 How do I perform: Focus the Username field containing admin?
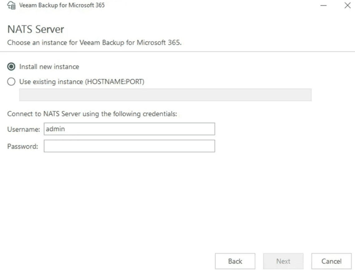(x=129, y=129)
